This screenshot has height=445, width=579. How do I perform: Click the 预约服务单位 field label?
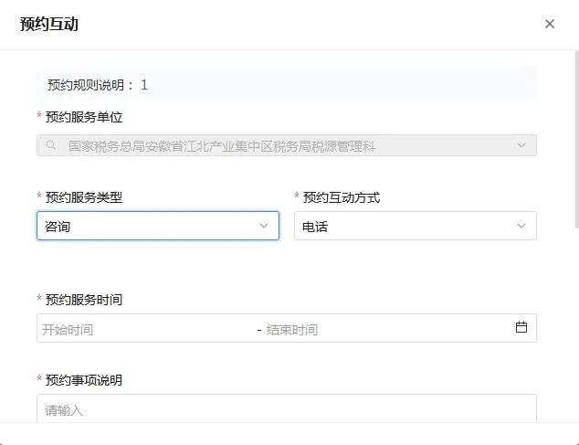[84, 117]
